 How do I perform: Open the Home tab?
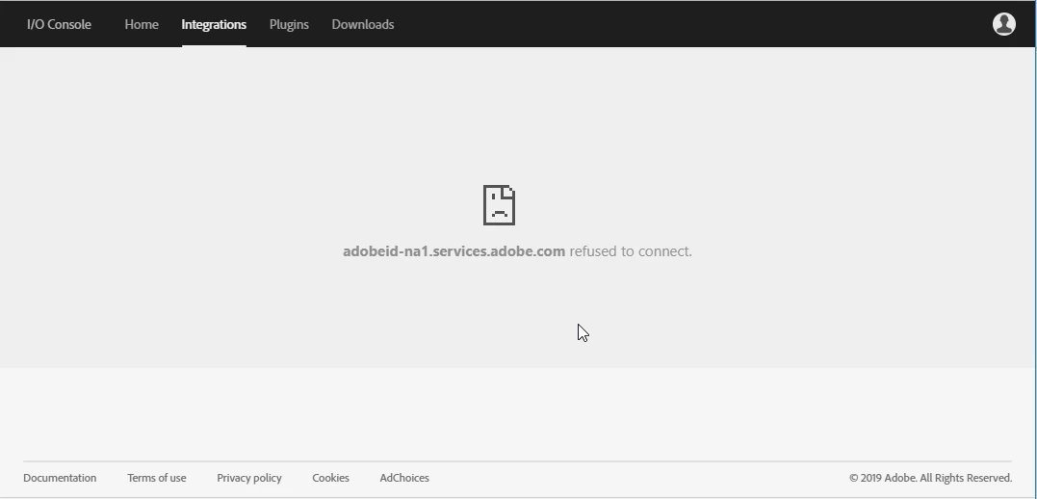click(x=142, y=24)
